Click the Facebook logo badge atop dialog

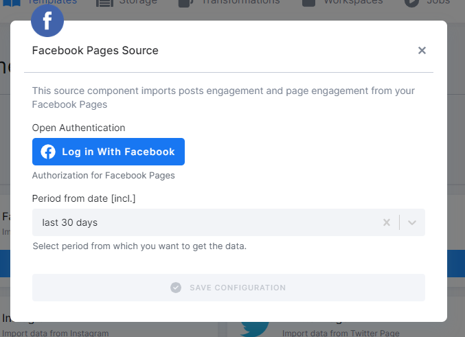47,21
